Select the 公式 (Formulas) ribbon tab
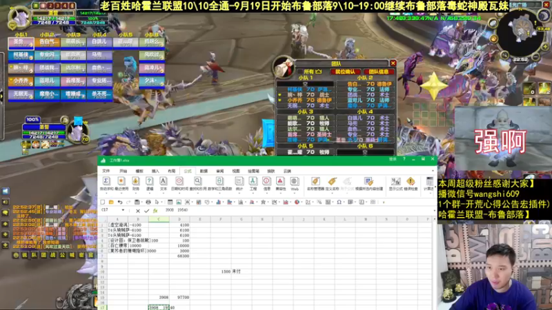This screenshot has height=310, width=552. pyautogui.click(x=188, y=171)
